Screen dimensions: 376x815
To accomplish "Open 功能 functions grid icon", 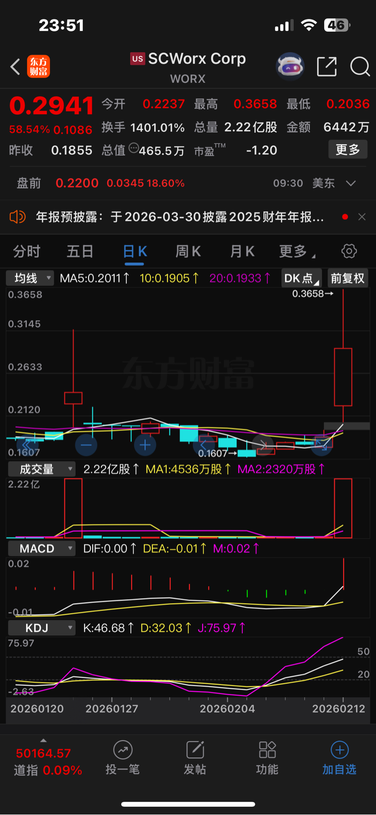I will coord(267,750).
